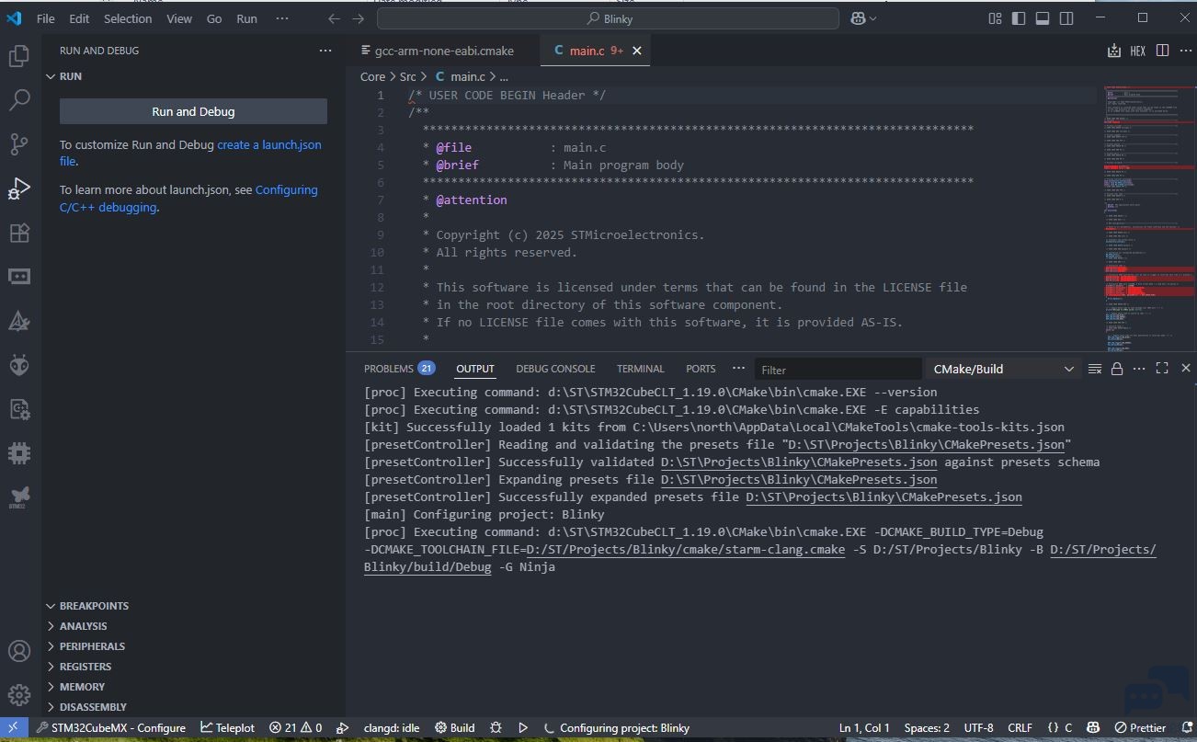Viewport: 1197px width, 742px height.
Task: Click STM32CubeMX - Configure in status bar
Action: pyautogui.click(x=110, y=727)
